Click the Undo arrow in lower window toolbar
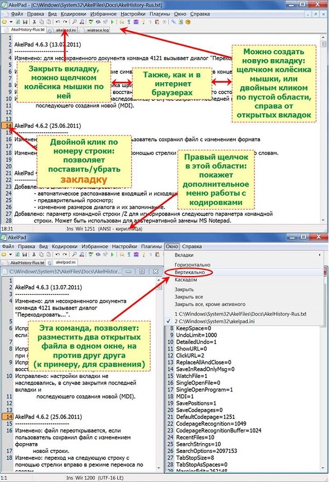 (x=58, y=254)
